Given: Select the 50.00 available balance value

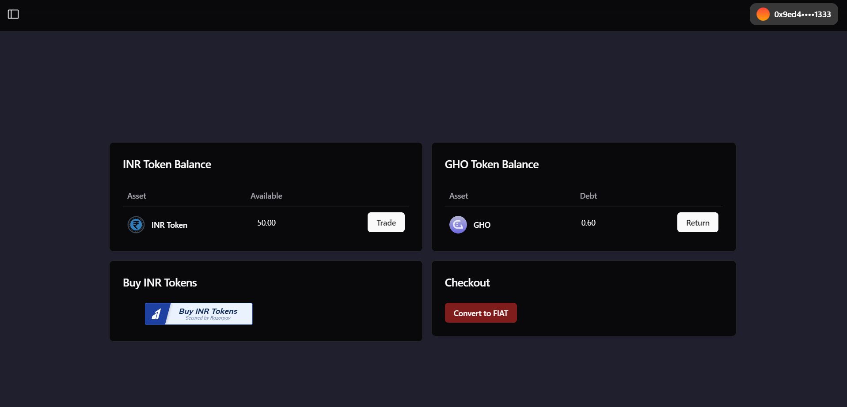Looking at the screenshot, I should (x=266, y=223).
